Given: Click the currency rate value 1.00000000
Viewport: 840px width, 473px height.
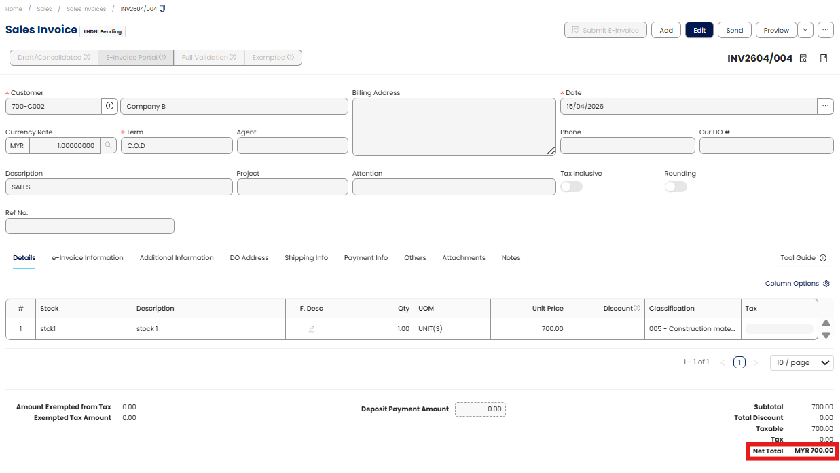Looking at the screenshot, I should tap(65, 145).
